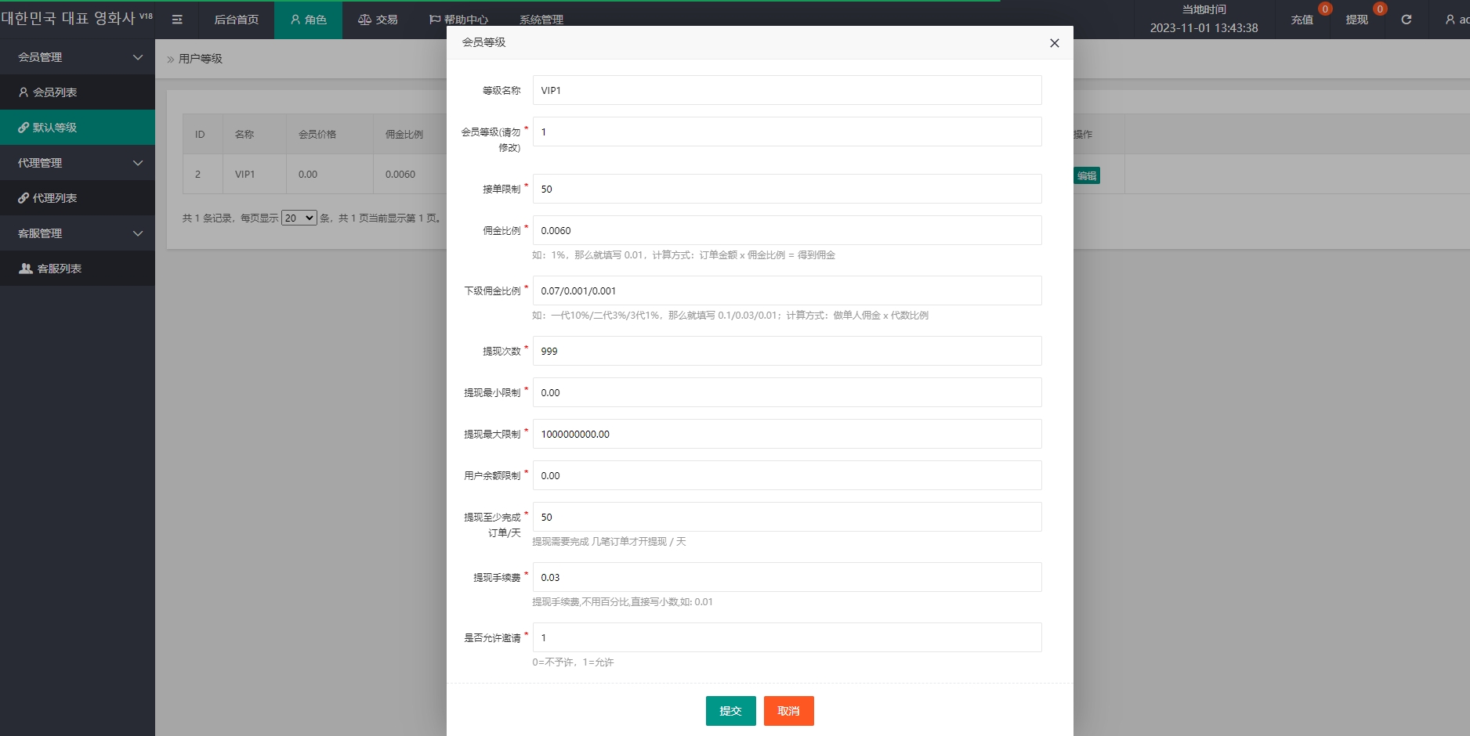This screenshot has width=1470, height=736.
Task: Click the 等级名称 input showing VIP1
Action: [x=786, y=90]
